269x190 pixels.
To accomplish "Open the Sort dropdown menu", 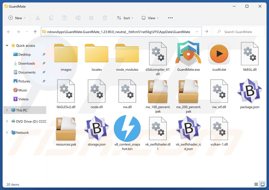I will pos(125,18).
